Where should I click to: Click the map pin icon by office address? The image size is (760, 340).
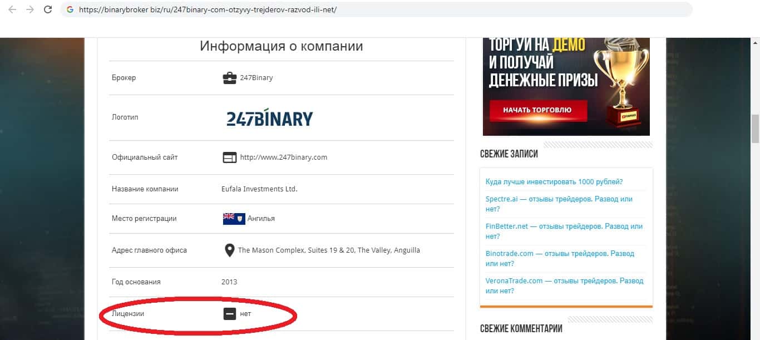point(229,250)
